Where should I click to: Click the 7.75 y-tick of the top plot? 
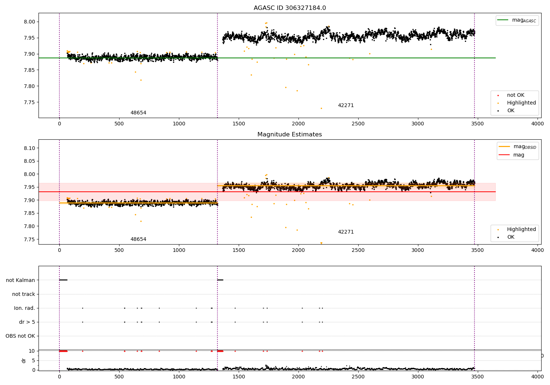pyautogui.click(x=29, y=102)
